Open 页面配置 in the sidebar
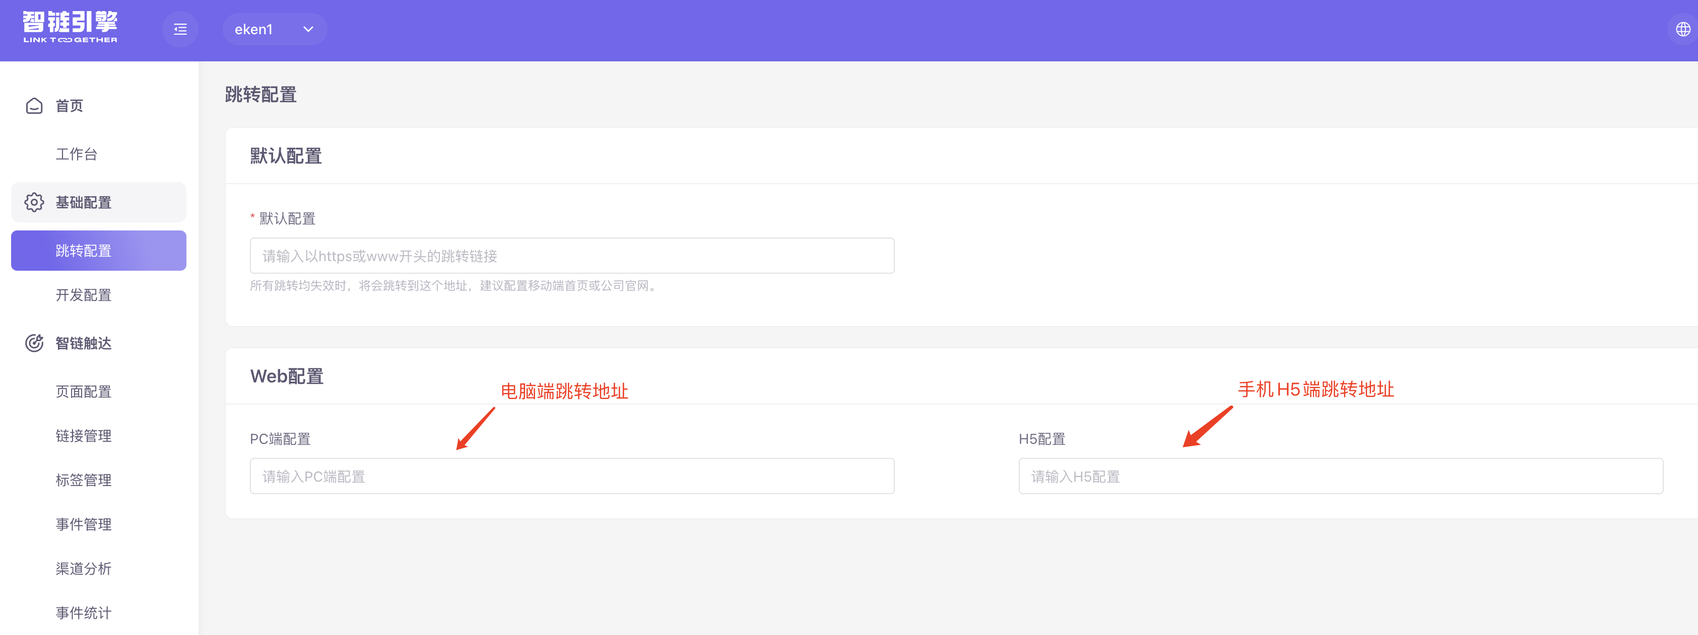The height and width of the screenshot is (635, 1698). pyautogui.click(x=84, y=391)
